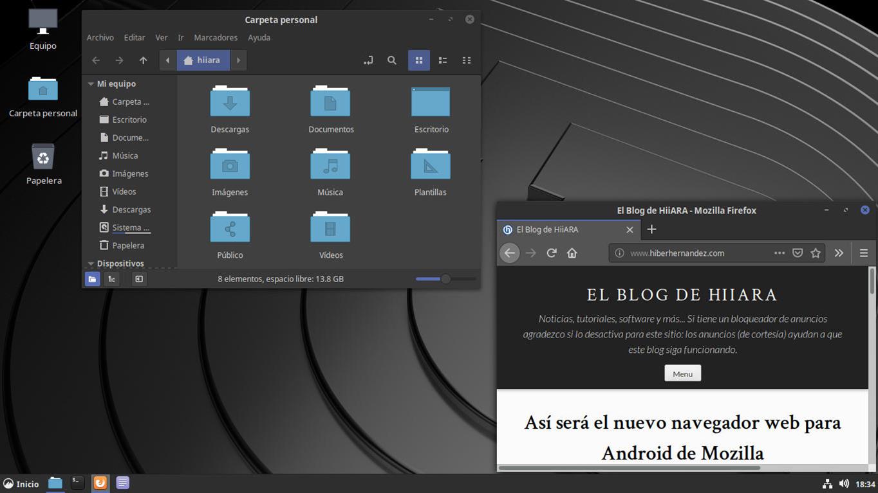Click the blog Menu button
This screenshot has height=493, width=878.
682,373
